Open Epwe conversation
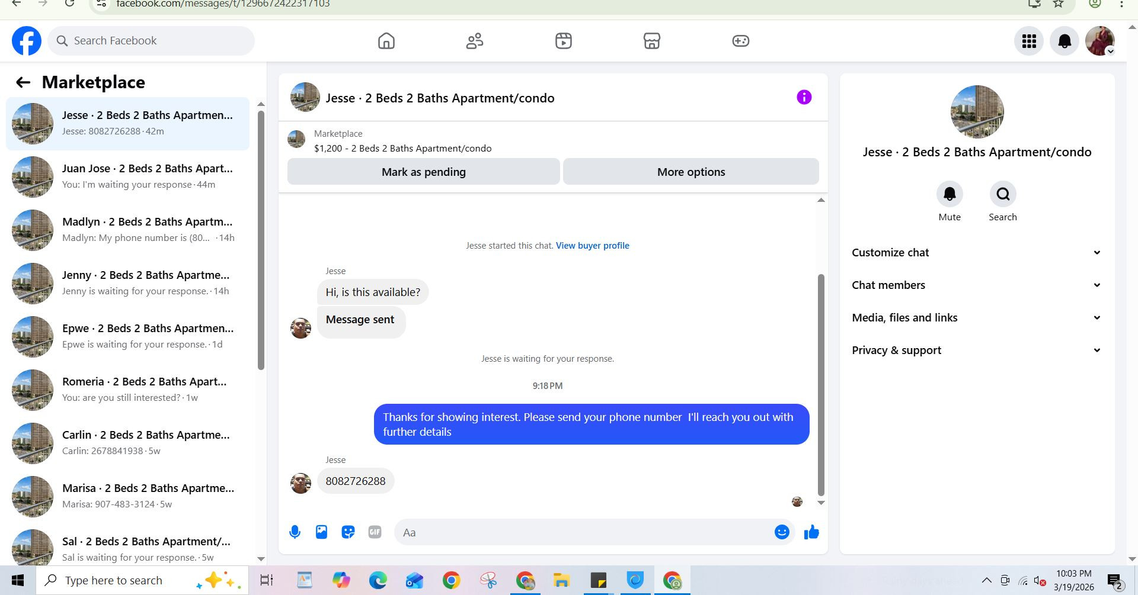The width and height of the screenshot is (1138, 595). tap(127, 336)
